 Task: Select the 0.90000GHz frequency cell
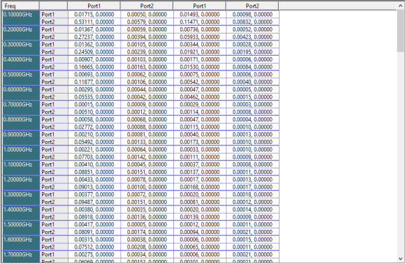tap(21, 138)
